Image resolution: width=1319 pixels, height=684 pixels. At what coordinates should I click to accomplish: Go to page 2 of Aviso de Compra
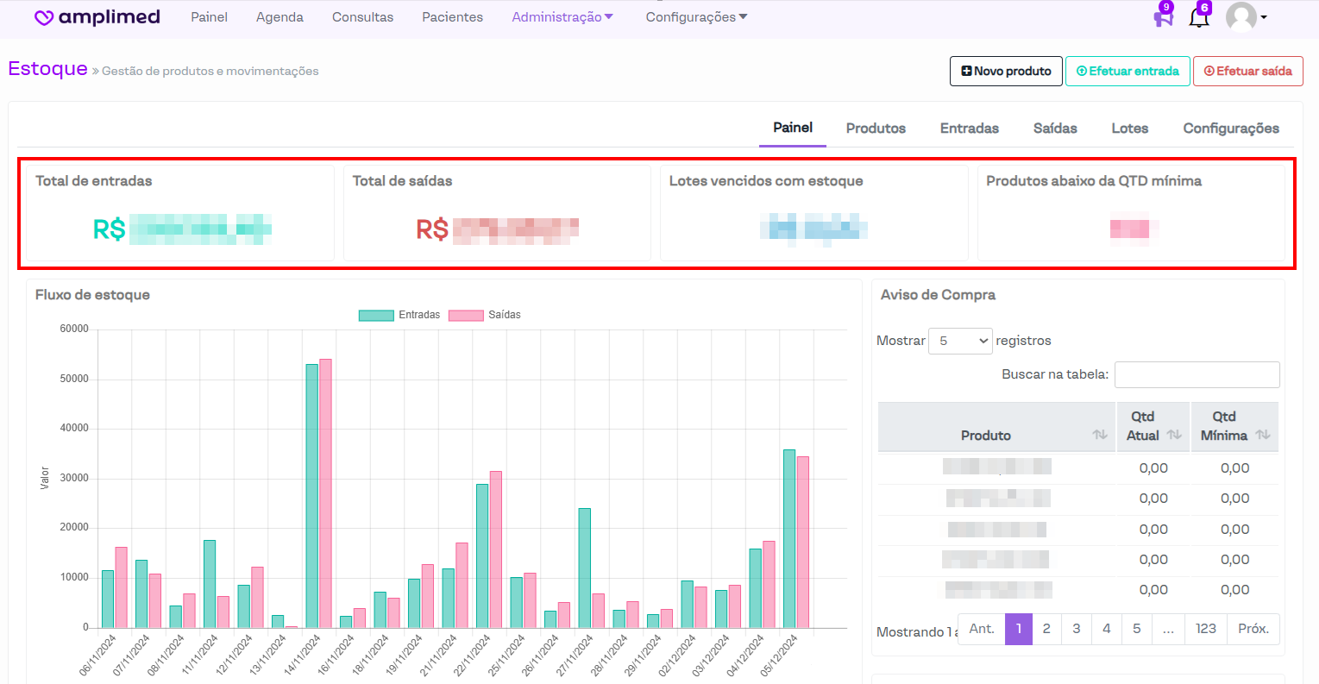(x=1046, y=629)
